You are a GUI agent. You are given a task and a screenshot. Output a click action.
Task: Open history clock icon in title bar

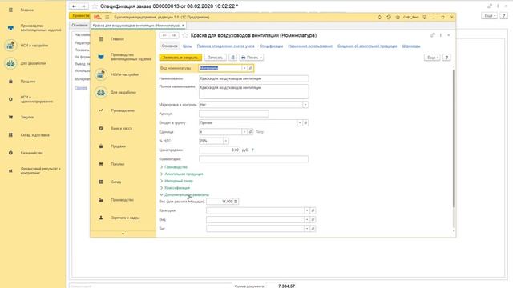click(x=389, y=18)
